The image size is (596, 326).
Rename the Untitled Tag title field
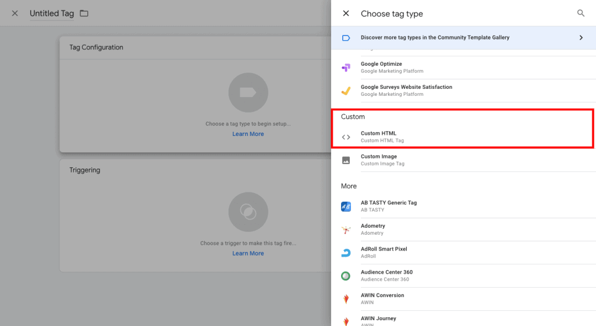click(x=52, y=13)
